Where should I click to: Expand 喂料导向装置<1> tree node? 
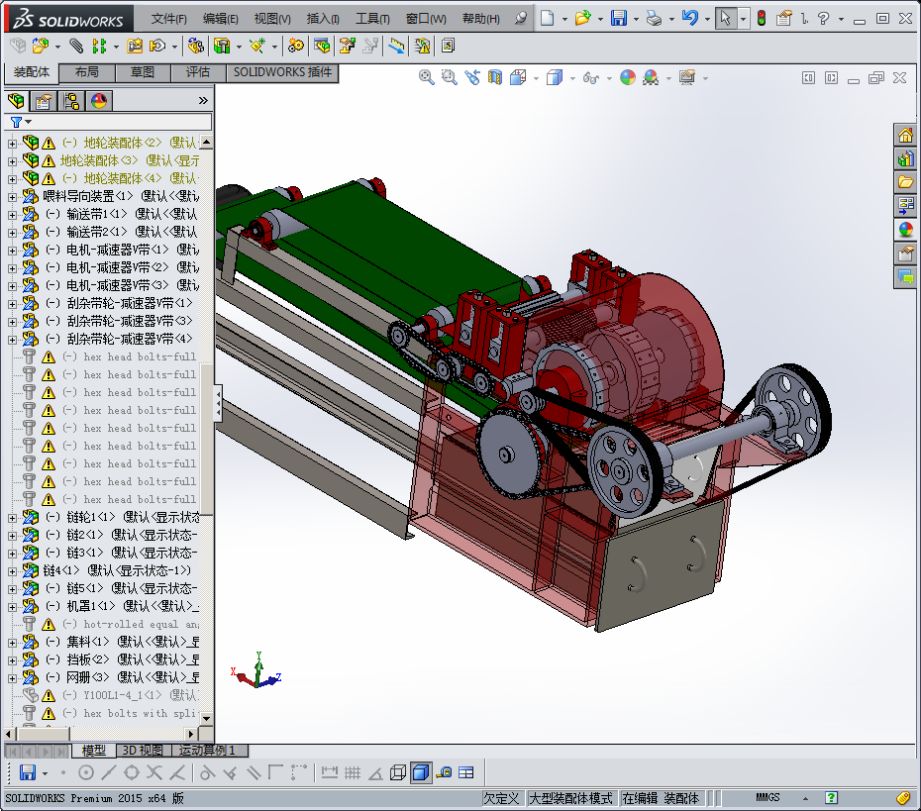pos(12,197)
